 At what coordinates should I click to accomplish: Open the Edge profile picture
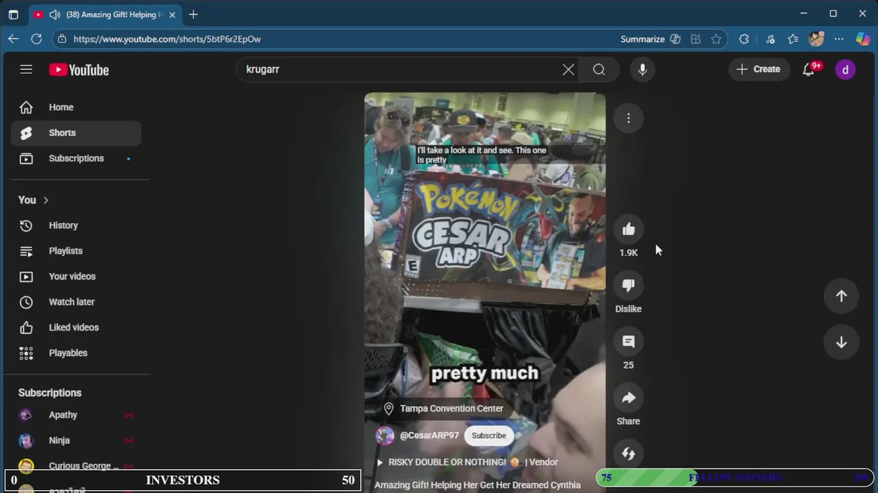click(x=816, y=39)
